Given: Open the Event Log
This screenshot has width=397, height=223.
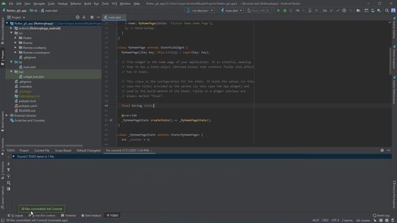Looking at the screenshot, I should (381, 216).
